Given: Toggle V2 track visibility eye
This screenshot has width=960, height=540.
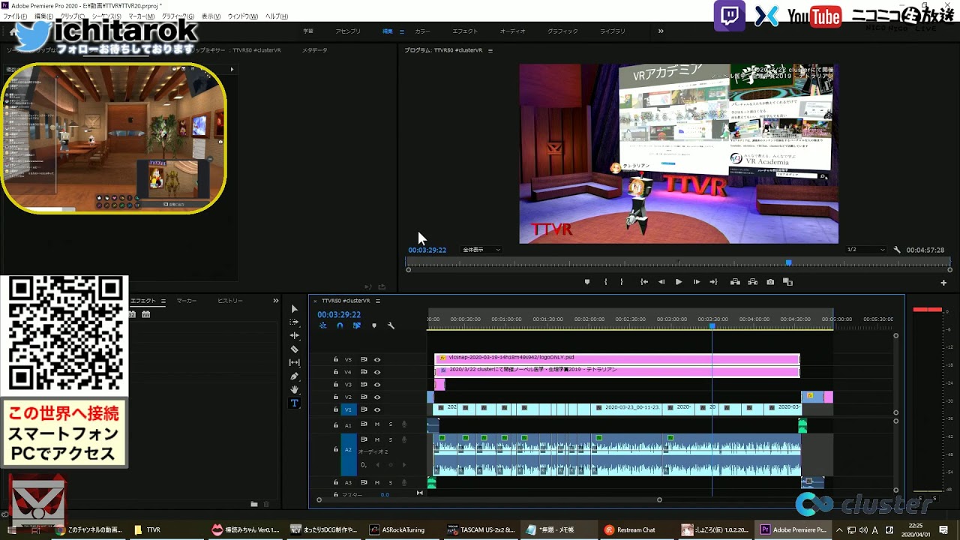Looking at the screenshot, I should (x=377, y=397).
